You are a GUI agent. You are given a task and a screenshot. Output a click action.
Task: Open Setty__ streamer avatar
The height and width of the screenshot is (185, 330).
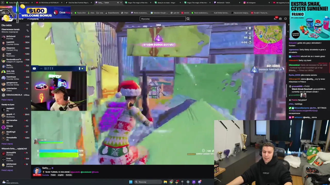pyautogui.click(x=37, y=171)
